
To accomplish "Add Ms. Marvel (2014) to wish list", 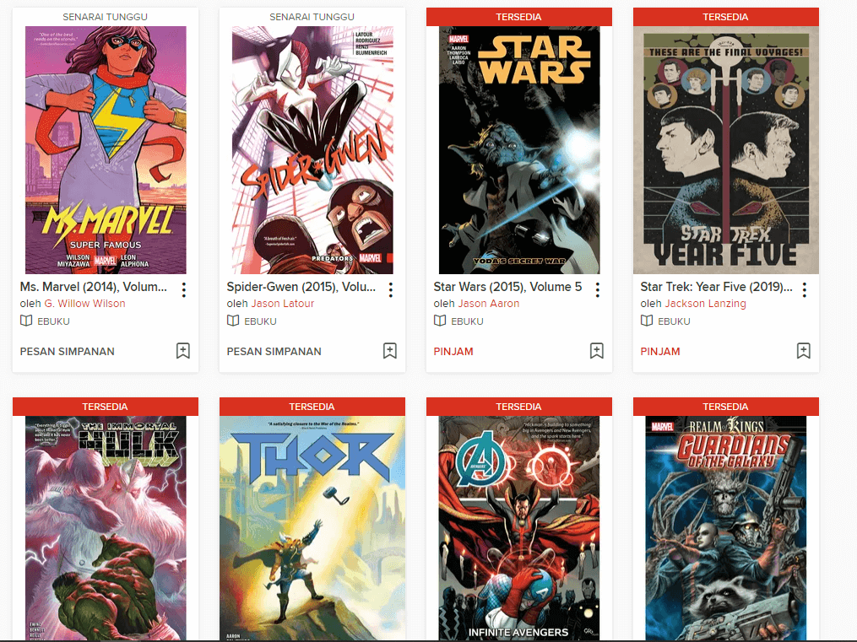I will (183, 351).
